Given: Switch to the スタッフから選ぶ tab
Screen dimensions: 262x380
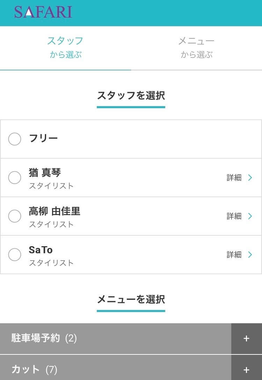Looking at the screenshot, I should click(66, 48).
